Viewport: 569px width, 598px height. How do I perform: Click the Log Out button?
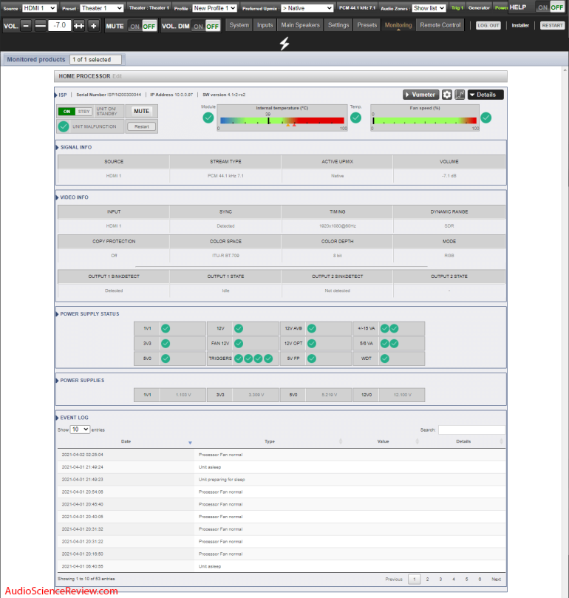pyautogui.click(x=488, y=25)
